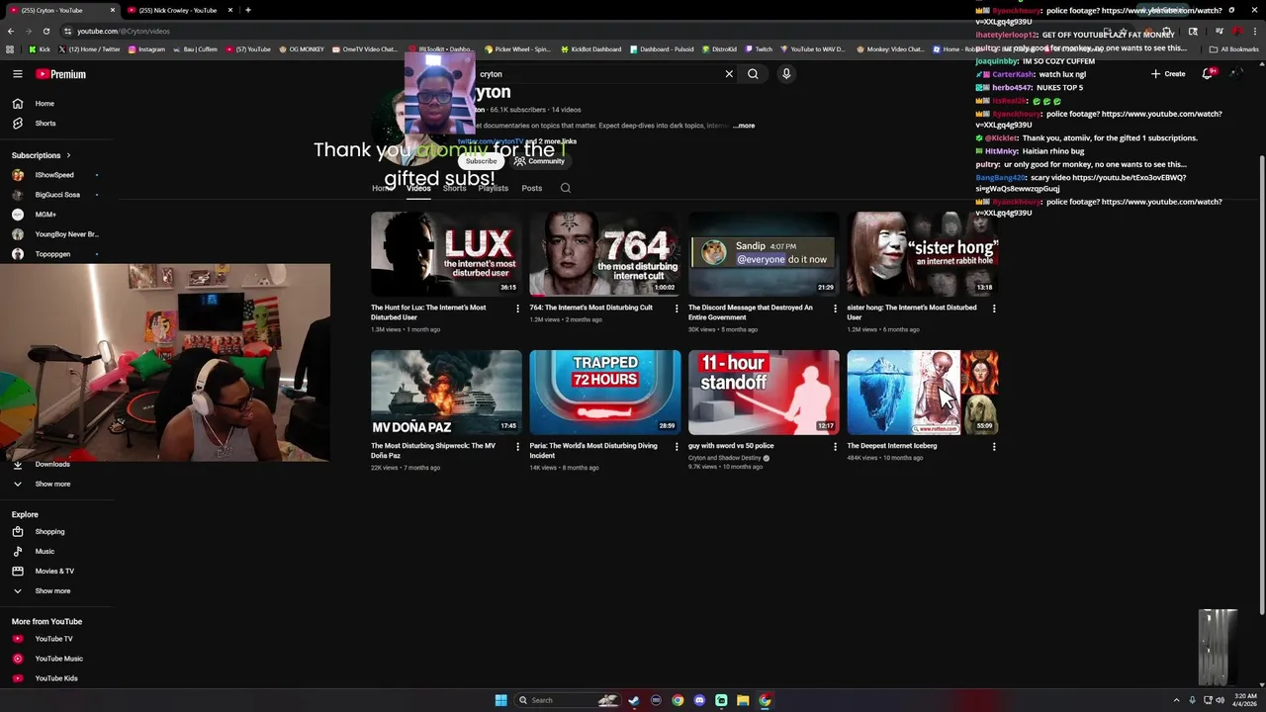Click the Create button
The width and height of the screenshot is (1266, 712).
1168,74
